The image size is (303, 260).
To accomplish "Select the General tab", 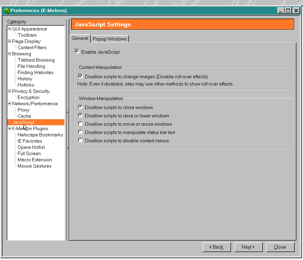I will [80, 38].
